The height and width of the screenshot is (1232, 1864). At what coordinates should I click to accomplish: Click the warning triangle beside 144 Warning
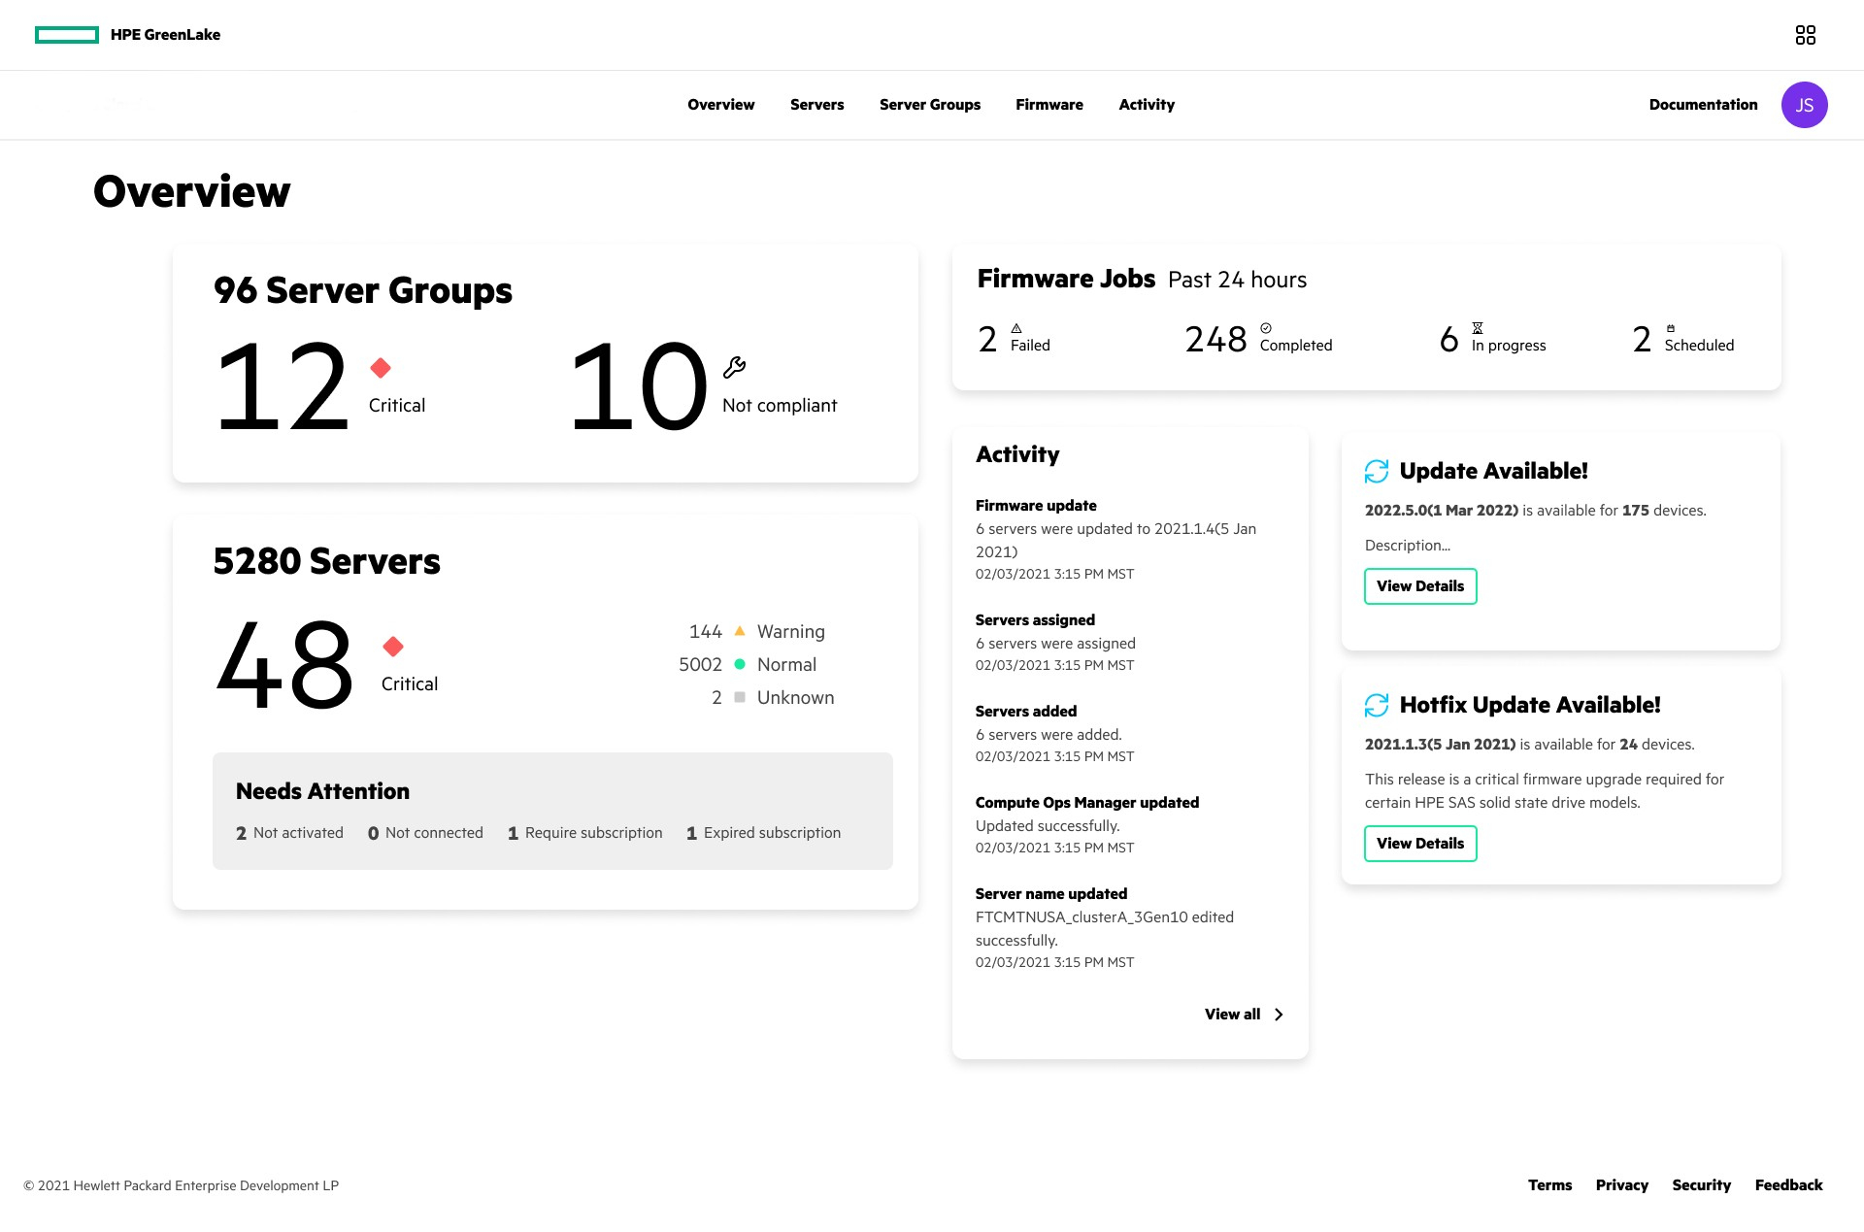740,631
